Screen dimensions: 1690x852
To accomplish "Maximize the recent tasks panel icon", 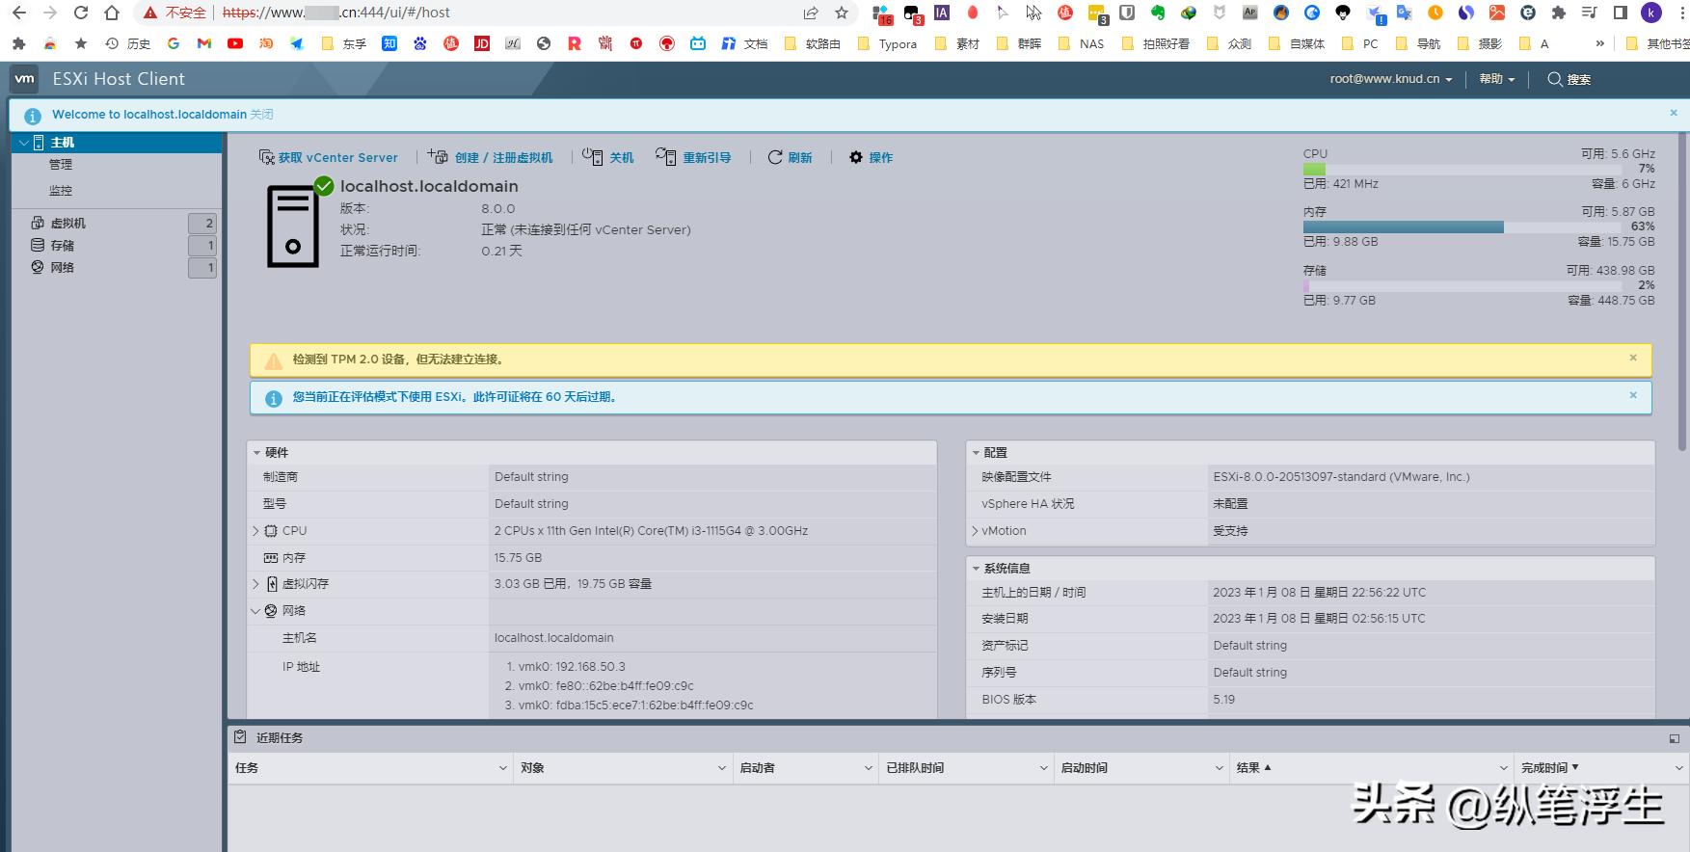I will pyautogui.click(x=1674, y=738).
